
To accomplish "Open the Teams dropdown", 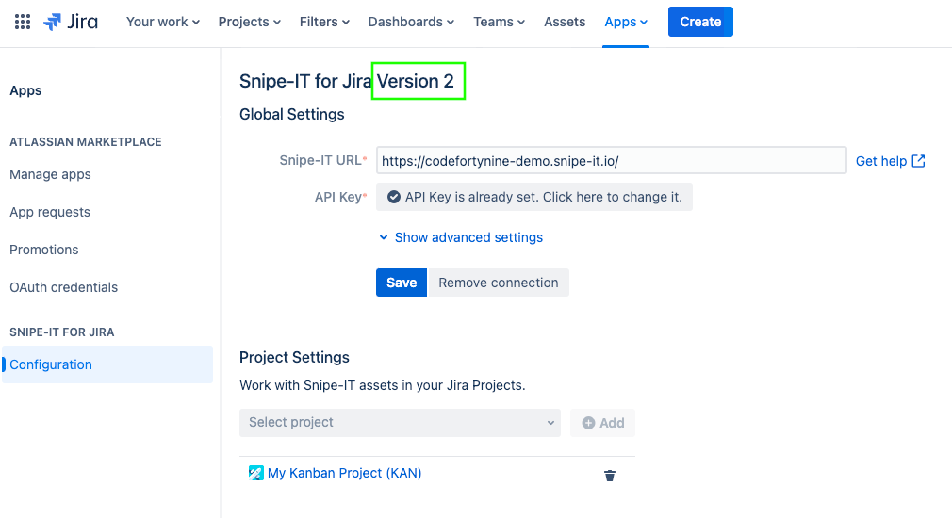I will 499,22.
